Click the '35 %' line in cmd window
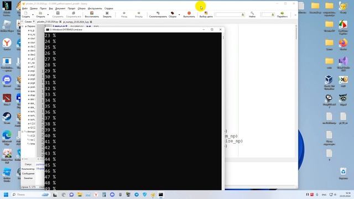This screenshot has width=354, height=199. click(50, 106)
